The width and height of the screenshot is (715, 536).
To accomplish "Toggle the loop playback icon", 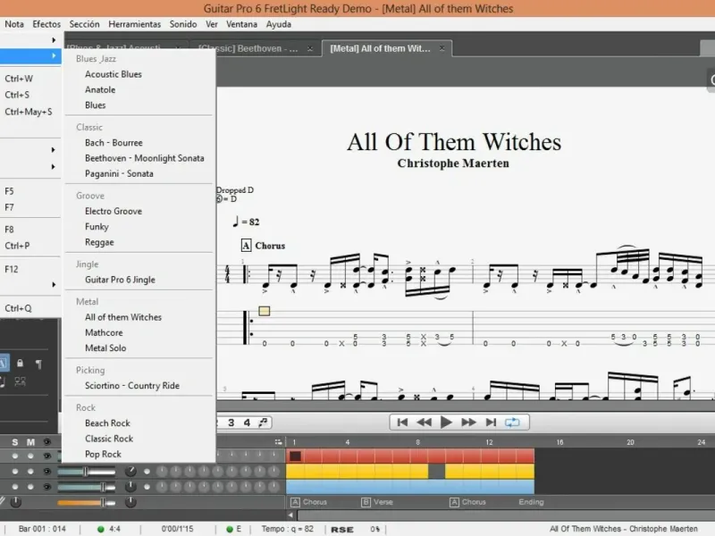I will pos(512,423).
